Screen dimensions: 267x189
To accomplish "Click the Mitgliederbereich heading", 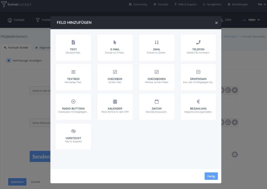I will click(14, 36).
